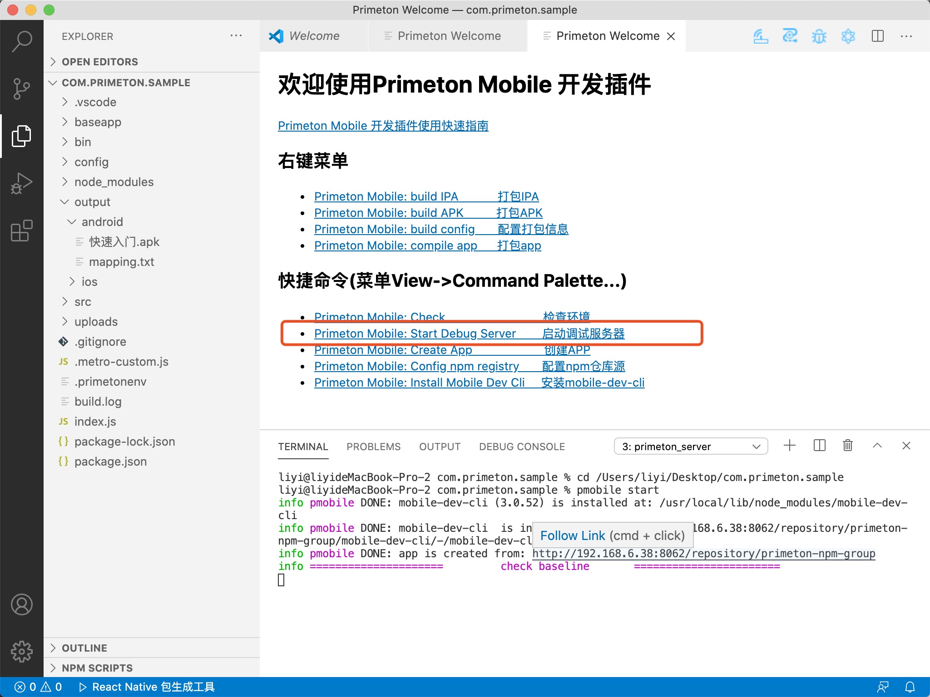This screenshot has height=697, width=930.
Task: Kill terminal with the trash icon
Action: pyautogui.click(x=847, y=446)
